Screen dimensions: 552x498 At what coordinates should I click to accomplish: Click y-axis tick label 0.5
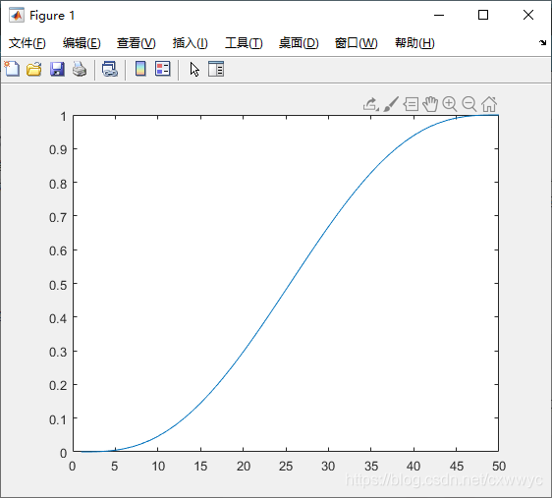point(58,285)
